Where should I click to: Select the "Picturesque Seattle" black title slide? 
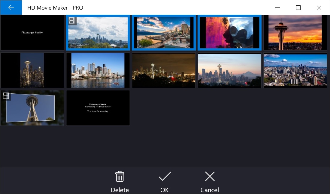tap(32, 33)
